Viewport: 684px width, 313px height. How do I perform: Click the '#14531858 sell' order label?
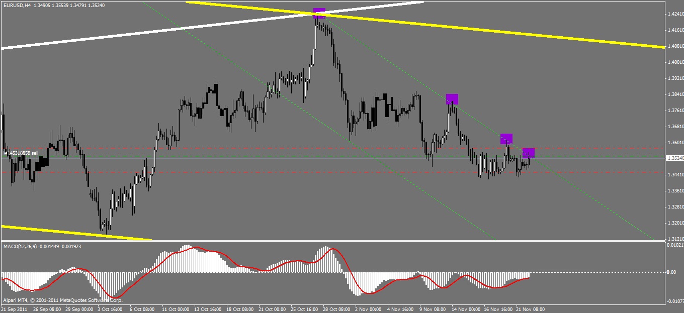click(x=21, y=153)
